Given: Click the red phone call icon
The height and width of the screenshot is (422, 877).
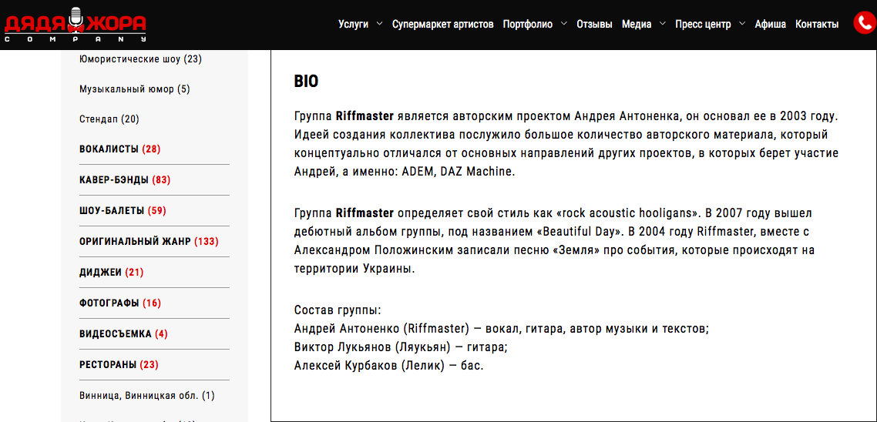Looking at the screenshot, I should (865, 23).
